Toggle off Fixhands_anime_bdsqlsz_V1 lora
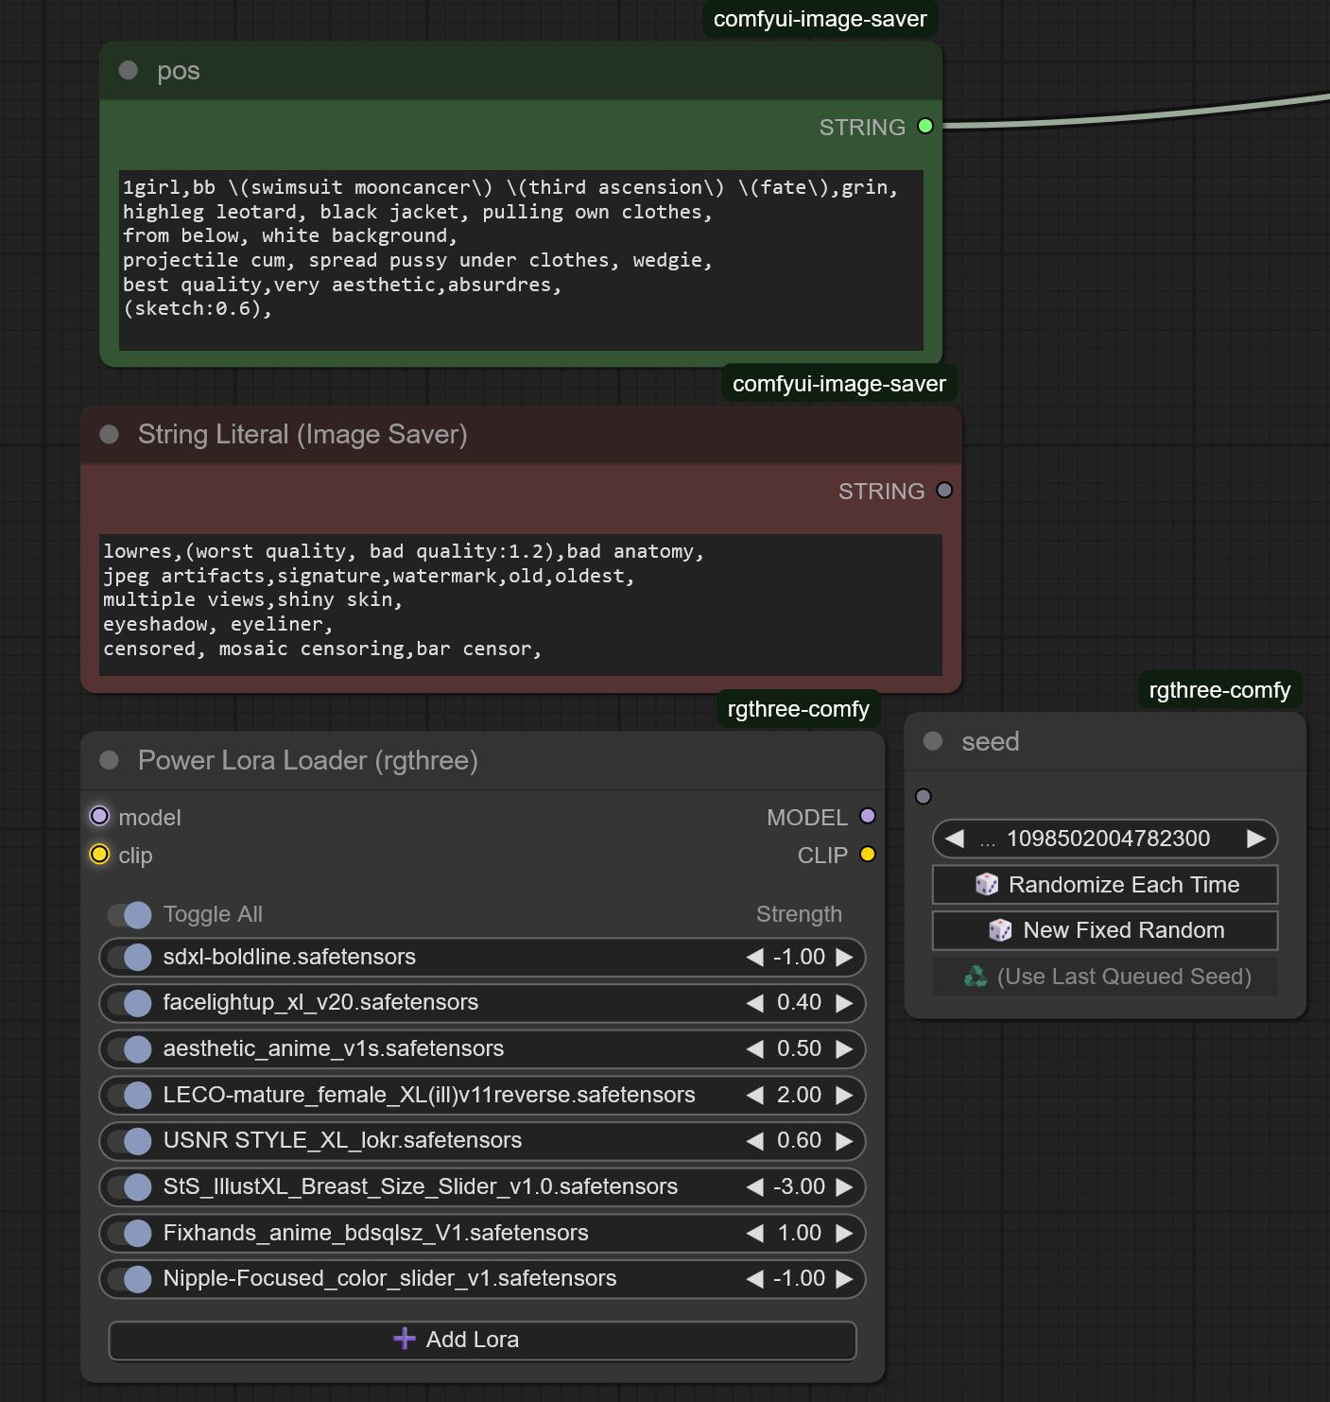The image size is (1330, 1402). coord(130,1233)
